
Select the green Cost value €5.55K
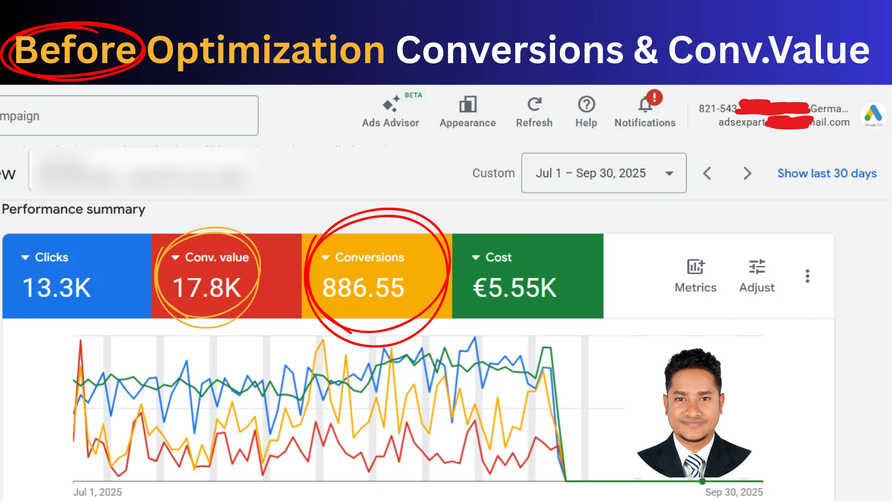point(514,288)
